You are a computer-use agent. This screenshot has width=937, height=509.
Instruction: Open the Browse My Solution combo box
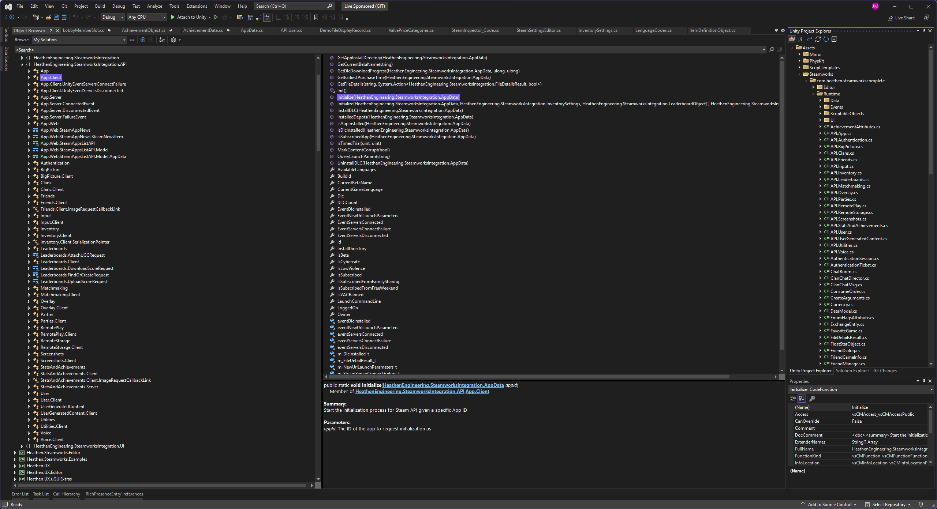79,40
